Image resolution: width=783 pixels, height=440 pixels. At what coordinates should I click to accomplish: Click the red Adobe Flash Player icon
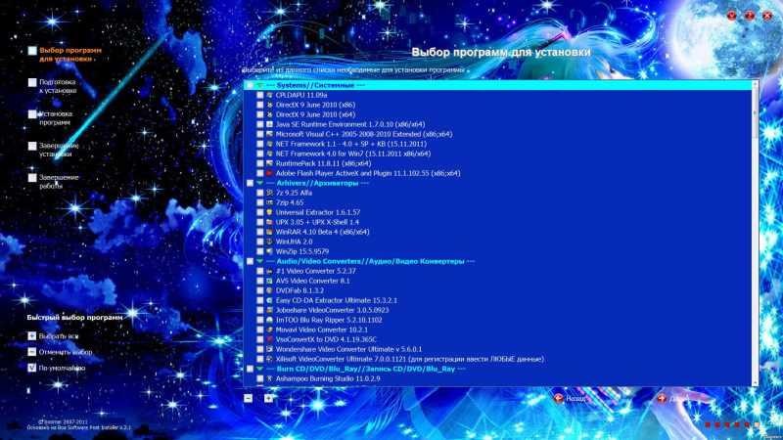[x=270, y=173]
